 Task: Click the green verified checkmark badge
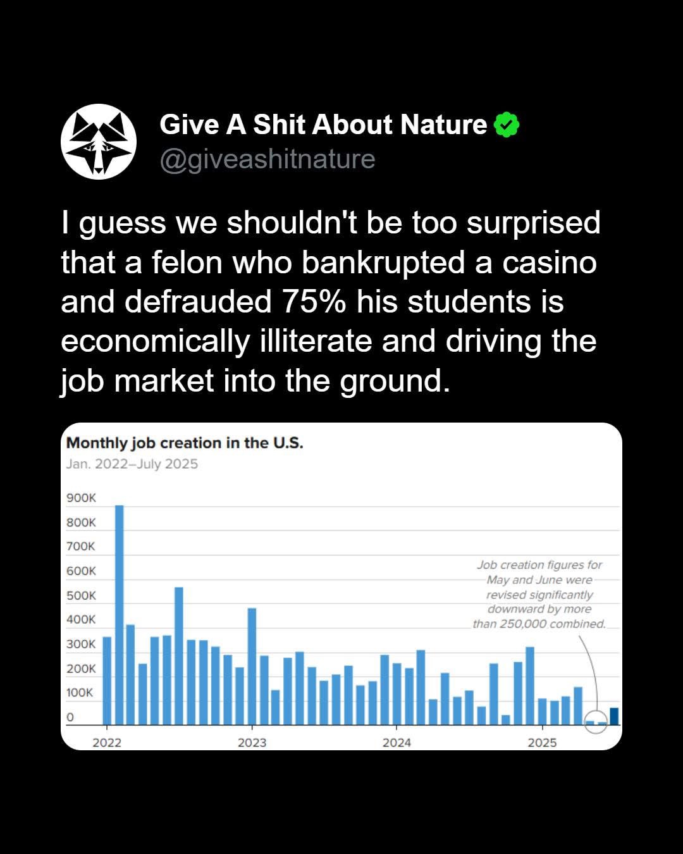[506, 125]
